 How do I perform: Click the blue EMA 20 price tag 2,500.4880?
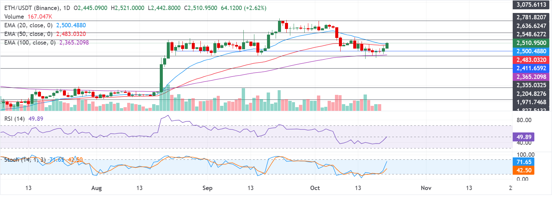tap(531, 51)
